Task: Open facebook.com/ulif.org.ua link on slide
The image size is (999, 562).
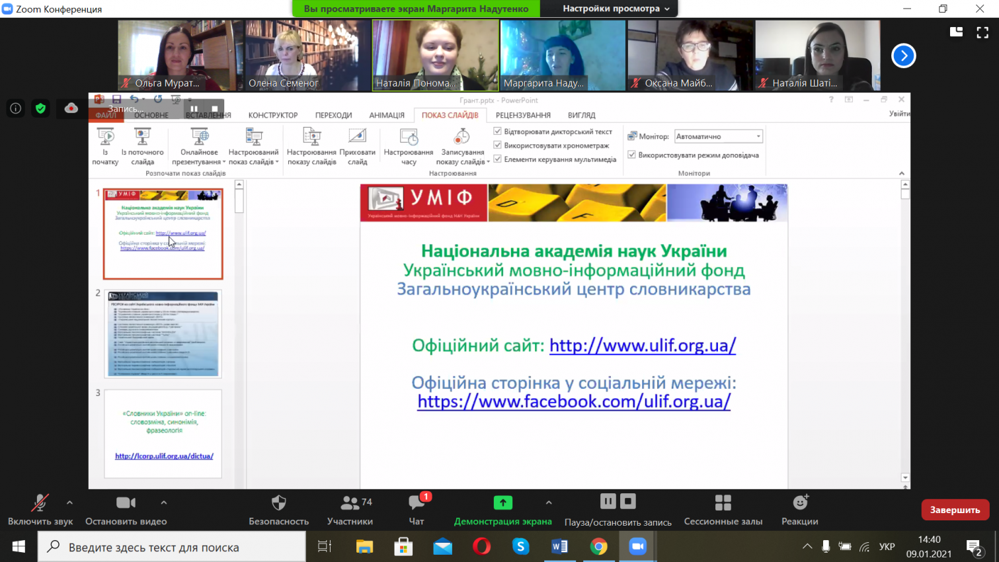Action: click(x=574, y=401)
